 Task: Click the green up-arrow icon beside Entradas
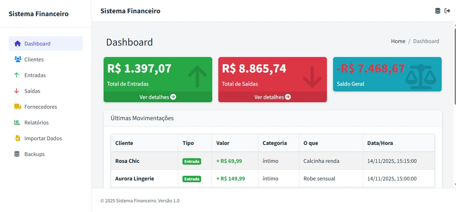(x=16, y=75)
